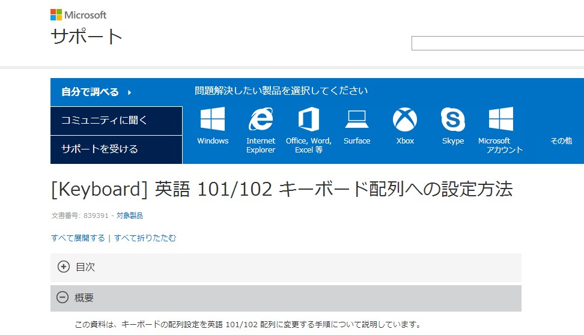Click the サポート page heading
This screenshot has height=335, width=584.
[87, 37]
